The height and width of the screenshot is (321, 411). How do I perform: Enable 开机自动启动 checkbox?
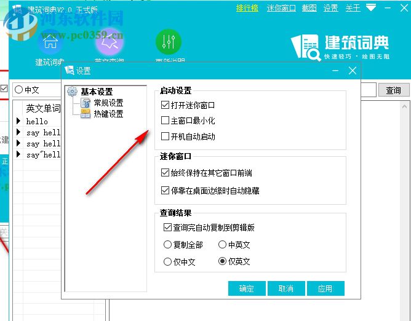[165, 137]
